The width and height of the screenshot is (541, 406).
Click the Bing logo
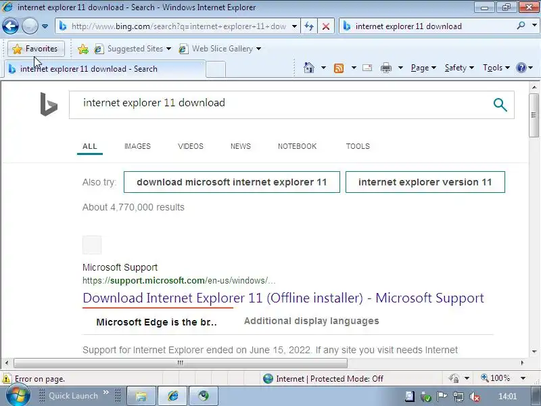(x=49, y=104)
